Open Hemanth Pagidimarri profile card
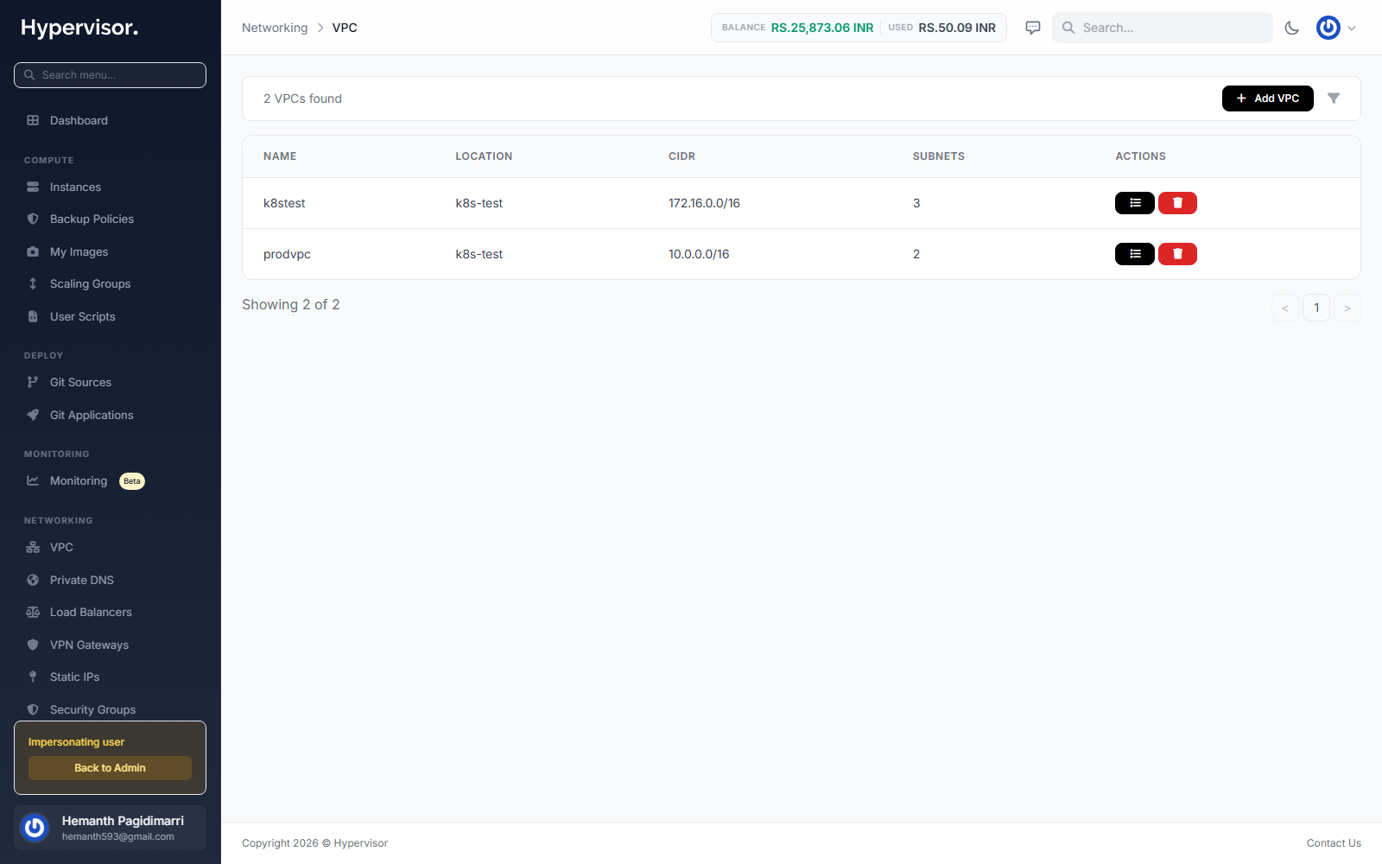1382x864 pixels. point(110,828)
